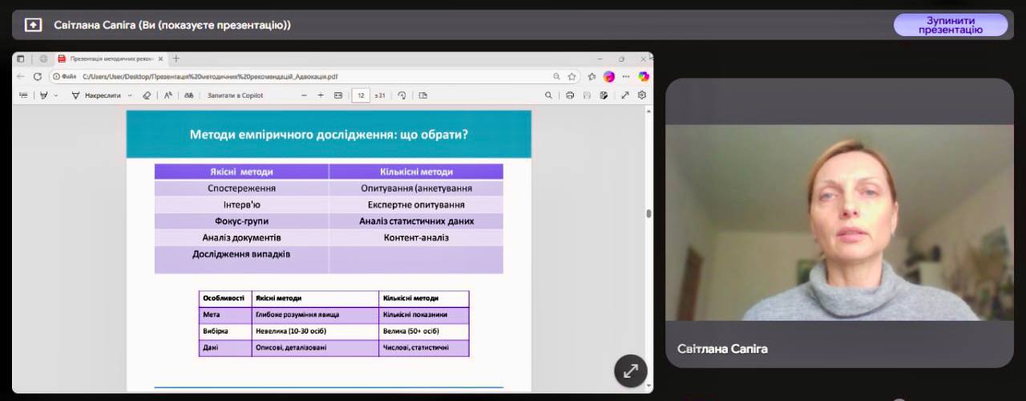Open the PDF table of contents sidebar

point(23,95)
